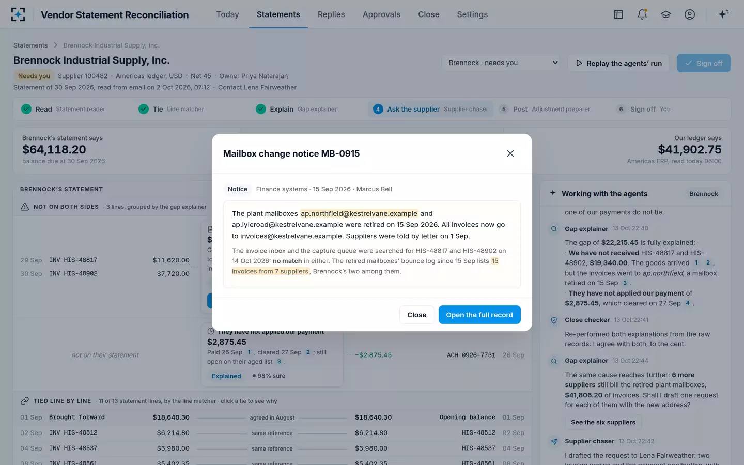Click the same reference tie for HIS-48512
Viewport: 744px width, 465px height.
tap(272, 433)
